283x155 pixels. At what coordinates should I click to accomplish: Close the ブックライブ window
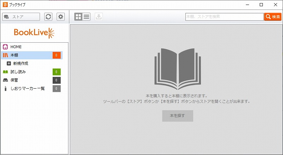click(x=276, y=5)
